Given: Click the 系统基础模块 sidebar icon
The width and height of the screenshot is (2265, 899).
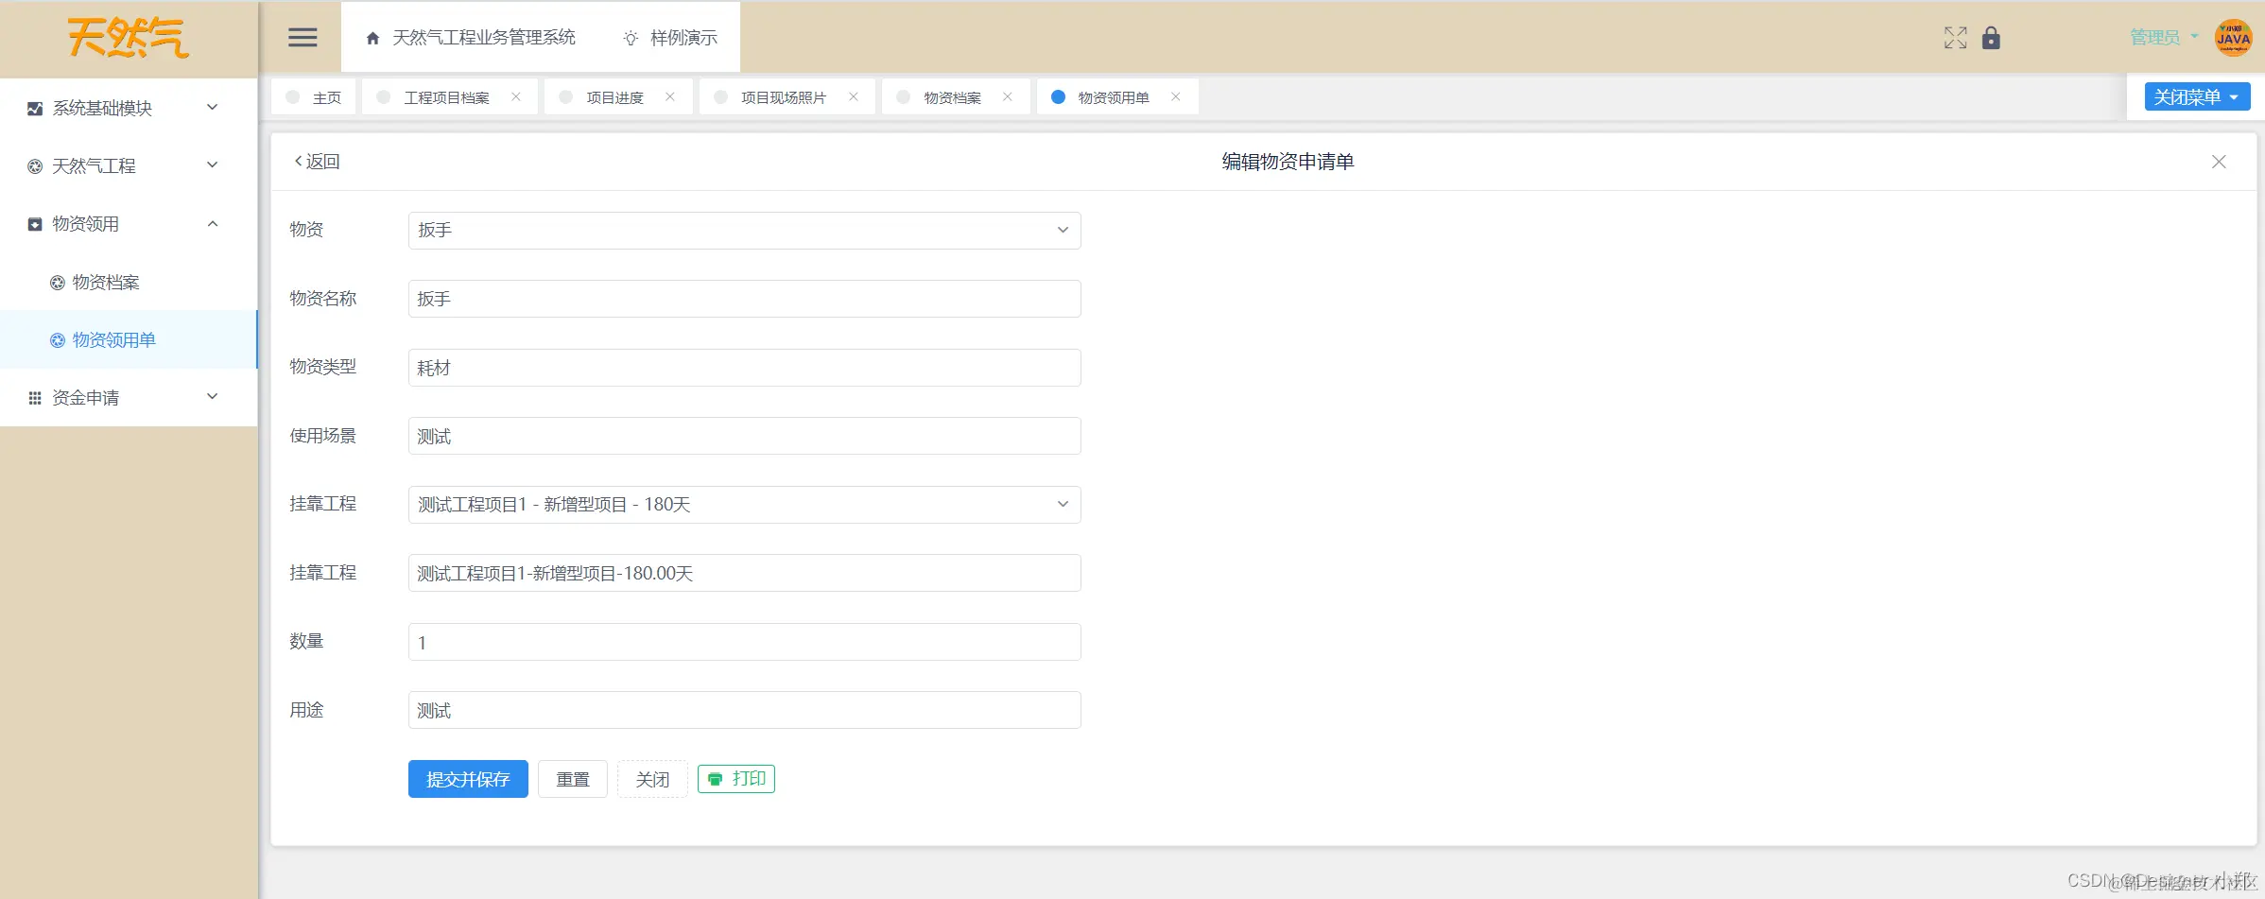Looking at the screenshot, I should pos(34,108).
